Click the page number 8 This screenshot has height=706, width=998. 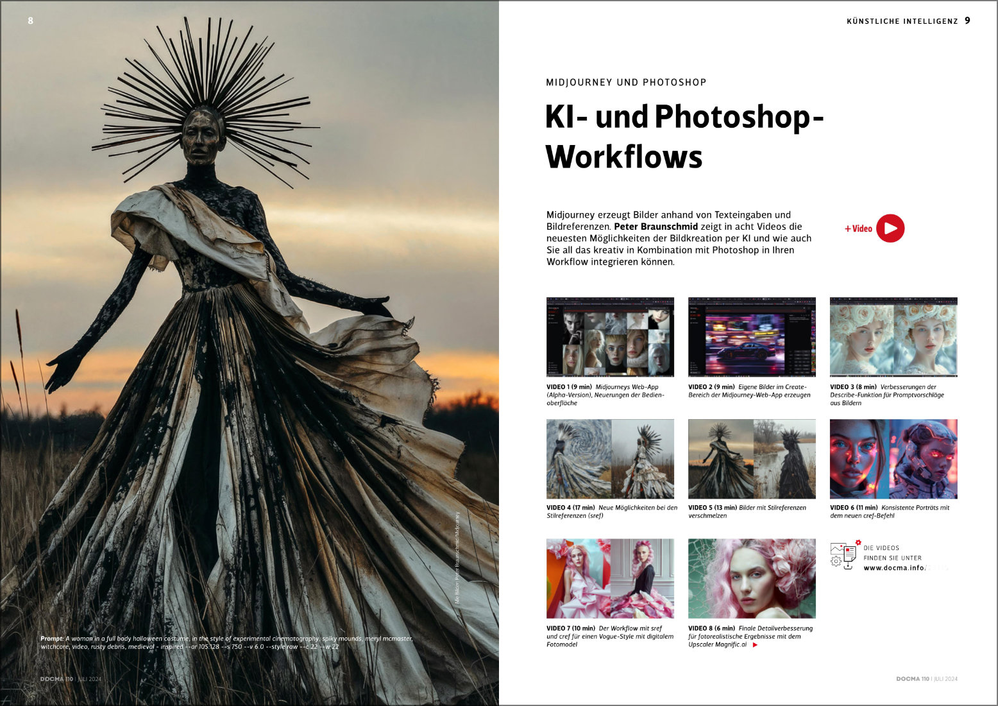[30, 21]
